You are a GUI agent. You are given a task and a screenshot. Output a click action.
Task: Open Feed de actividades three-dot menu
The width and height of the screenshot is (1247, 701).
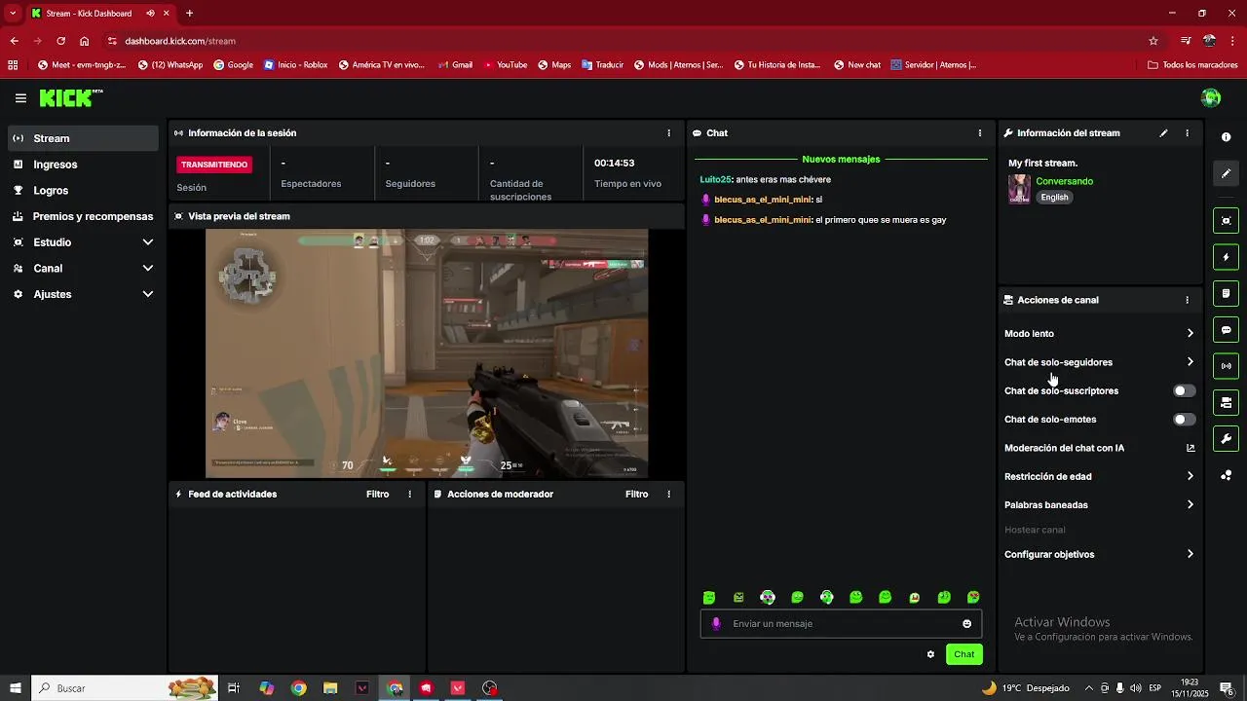409,495
